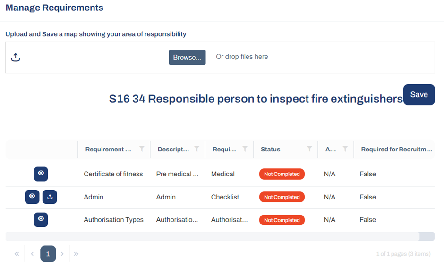The image size is (444, 266).
Task: Sort by Required for Recruitment column header
Action: coord(396,149)
